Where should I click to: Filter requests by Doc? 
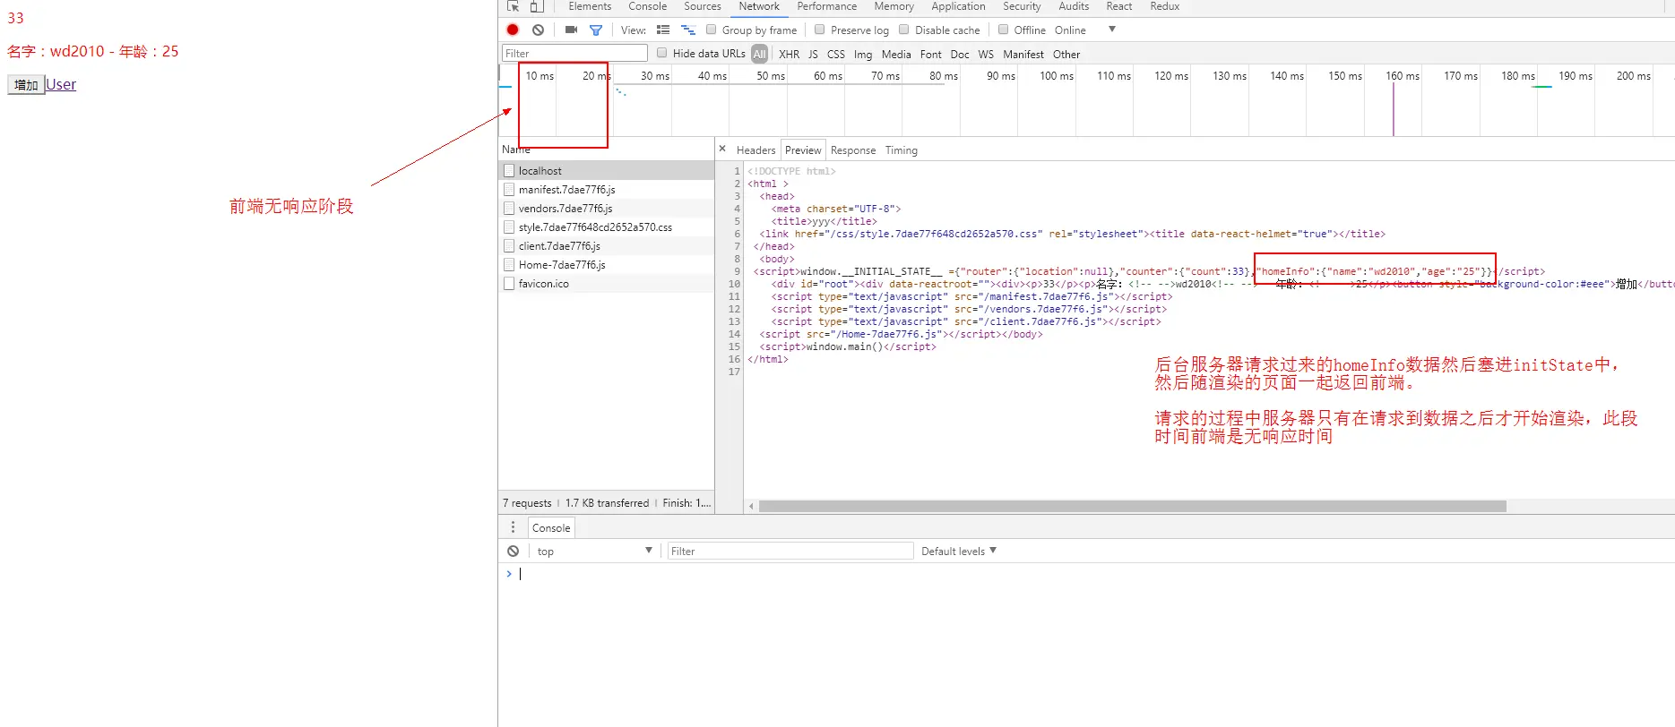click(960, 54)
